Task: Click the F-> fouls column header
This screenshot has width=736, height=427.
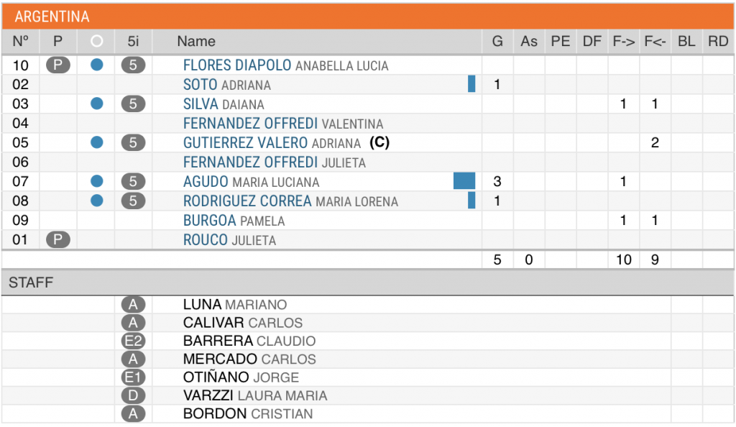Action: tap(624, 41)
